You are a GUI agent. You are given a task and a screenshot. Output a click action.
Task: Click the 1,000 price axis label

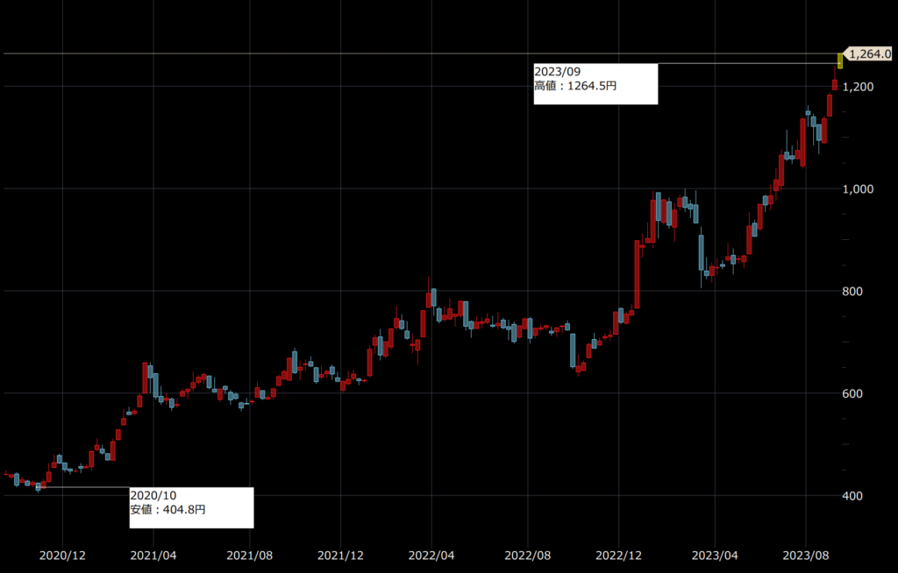tap(859, 189)
